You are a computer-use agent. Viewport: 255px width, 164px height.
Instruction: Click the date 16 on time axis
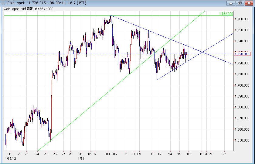pyautogui.click(x=188, y=154)
